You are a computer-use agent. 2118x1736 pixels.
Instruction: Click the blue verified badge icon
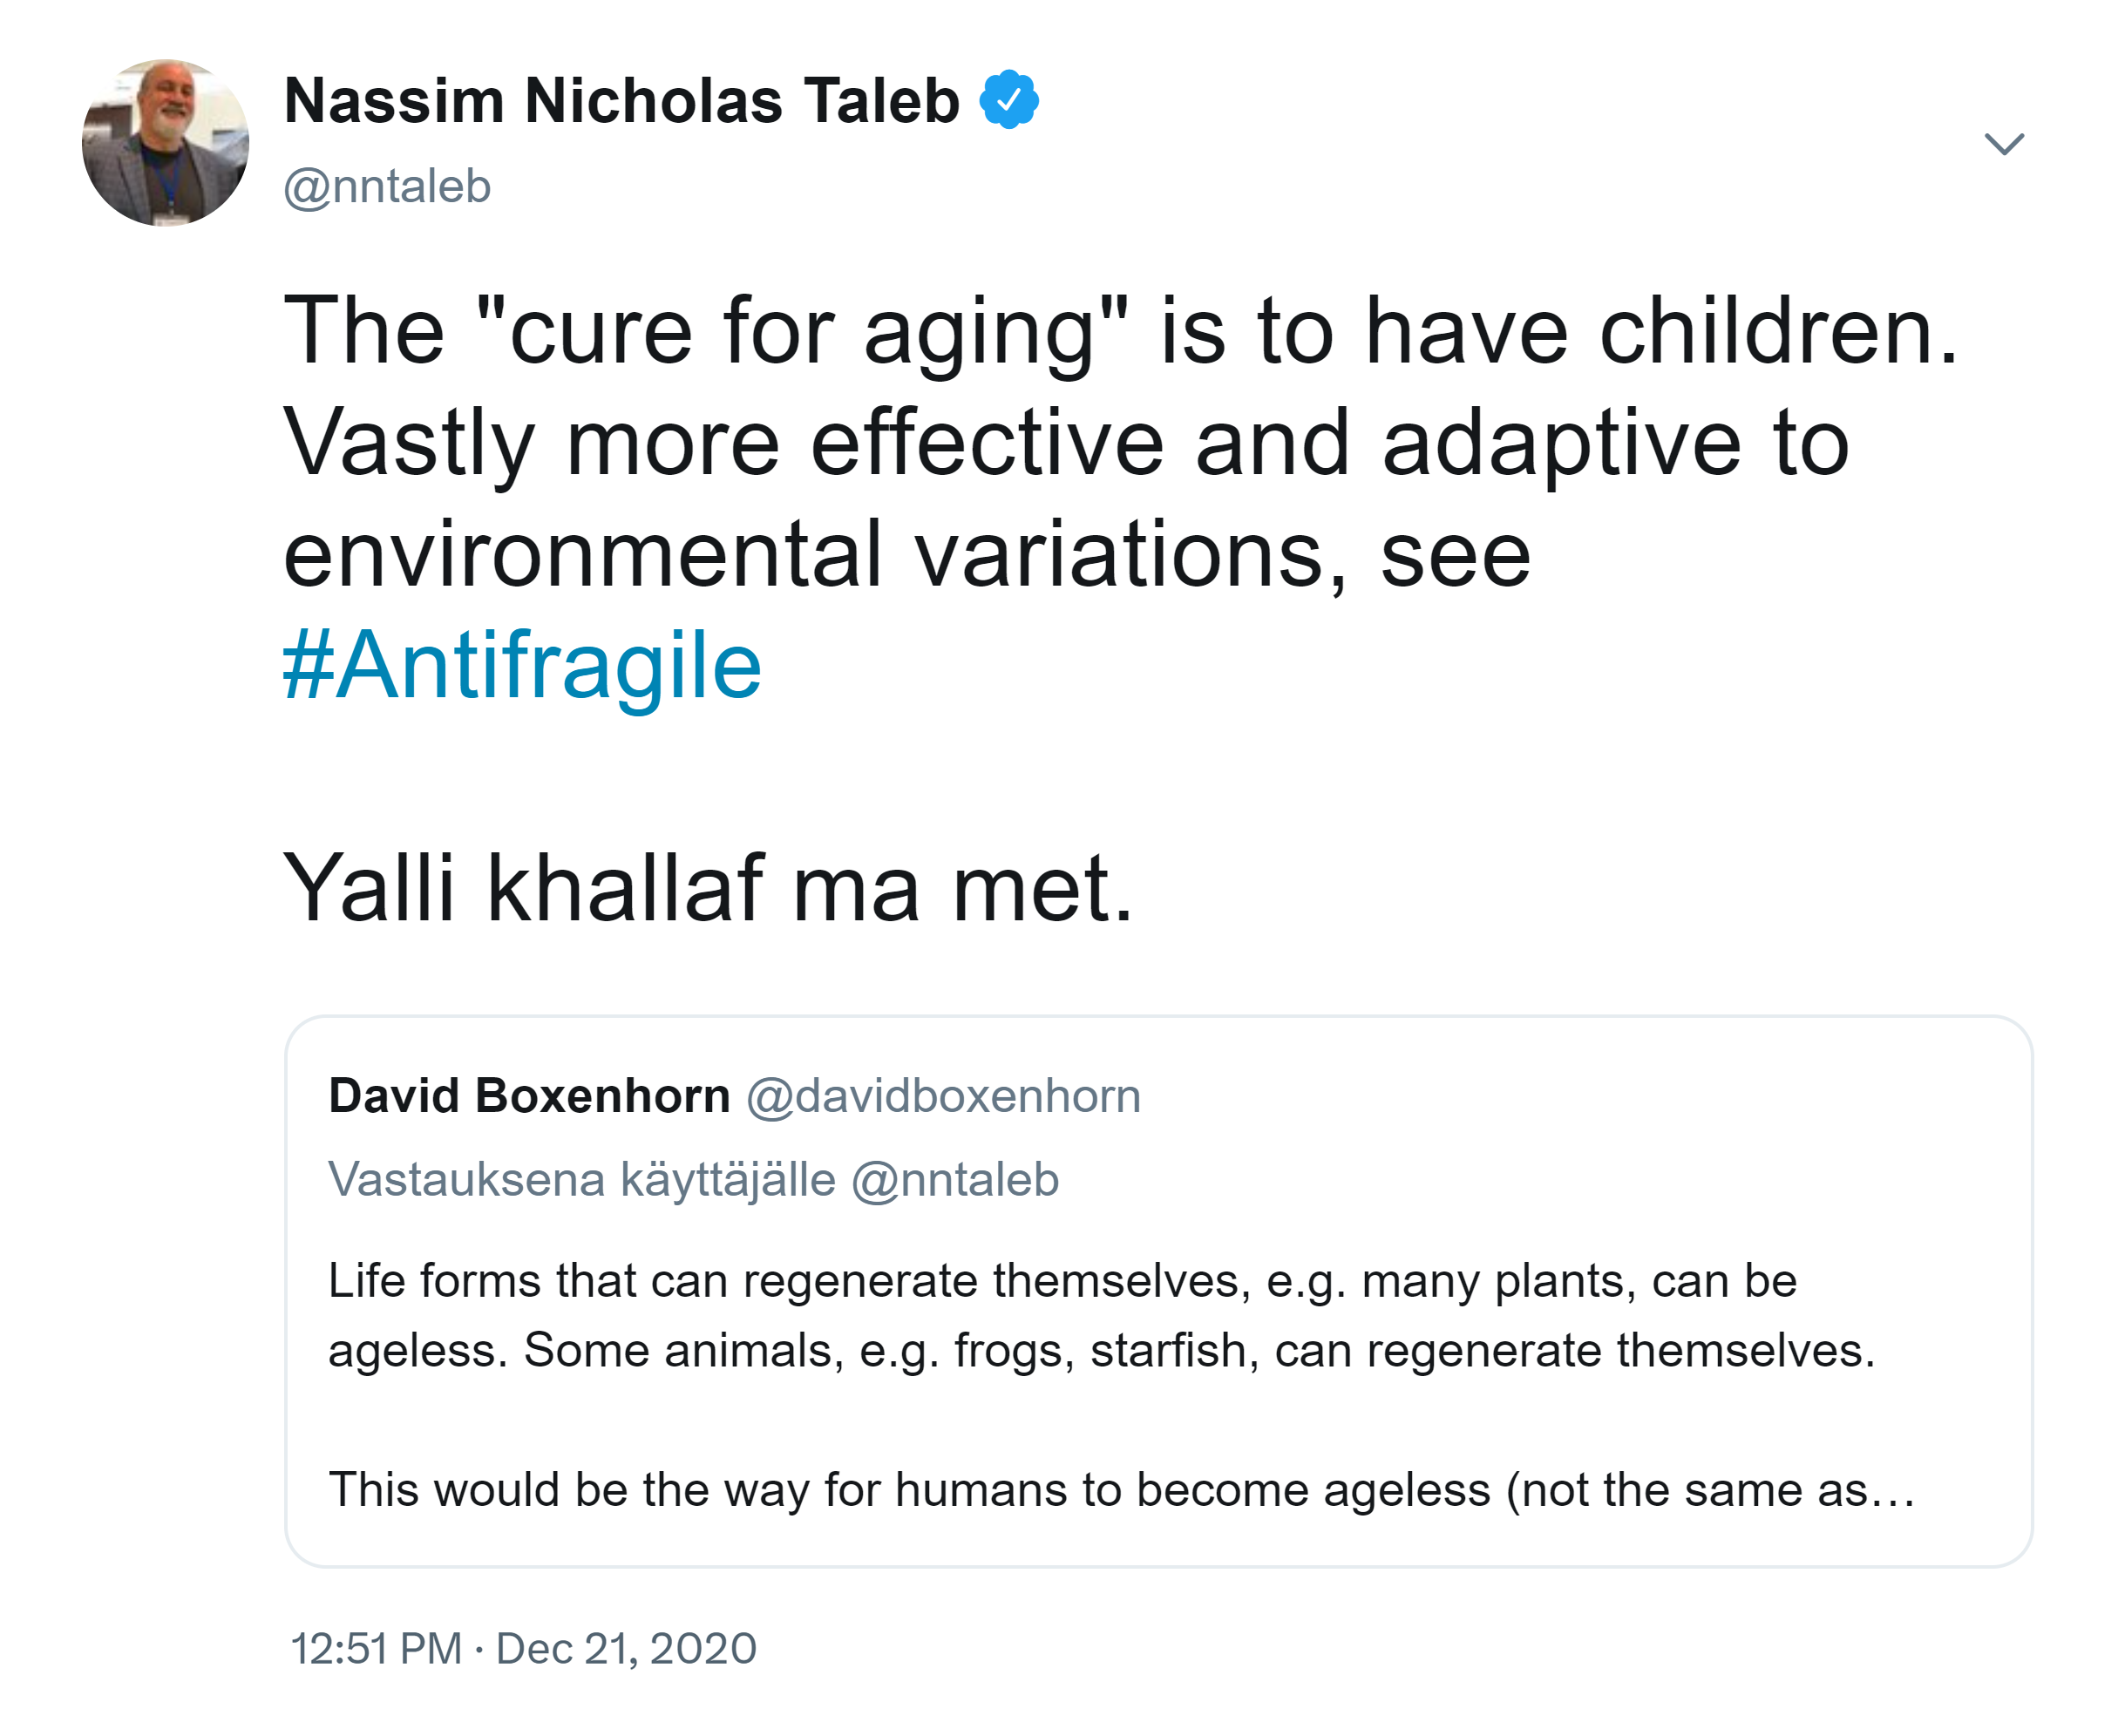point(1008,100)
